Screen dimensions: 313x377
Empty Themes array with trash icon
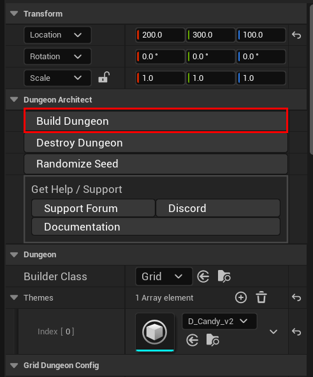tap(261, 297)
